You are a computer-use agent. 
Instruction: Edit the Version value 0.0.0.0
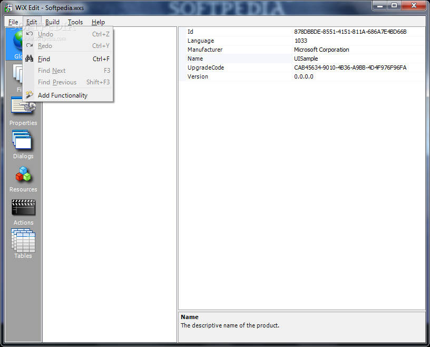[304, 76]
